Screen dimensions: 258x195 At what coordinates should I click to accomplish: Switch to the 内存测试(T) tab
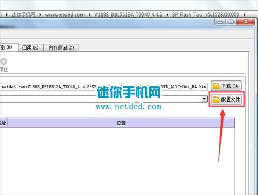pyautogui.click(x=61, y=47)
